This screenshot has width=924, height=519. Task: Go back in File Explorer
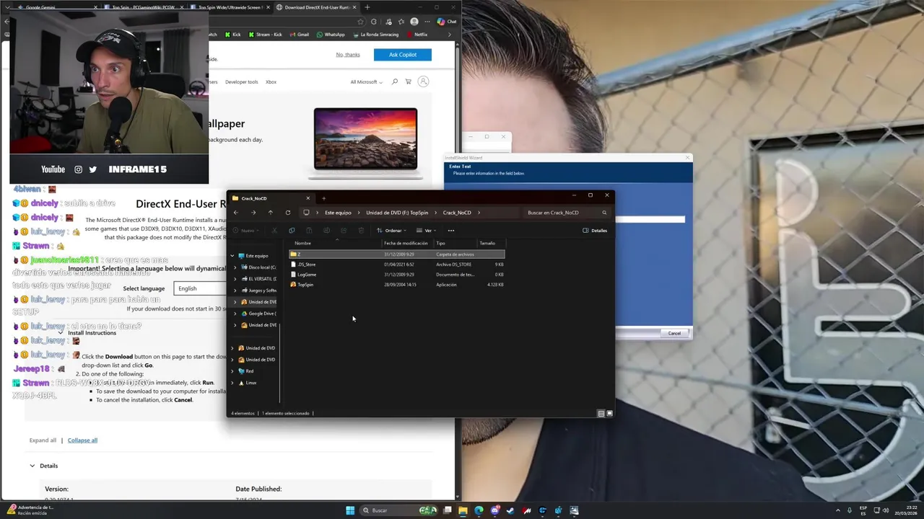(x=236, y=213)
